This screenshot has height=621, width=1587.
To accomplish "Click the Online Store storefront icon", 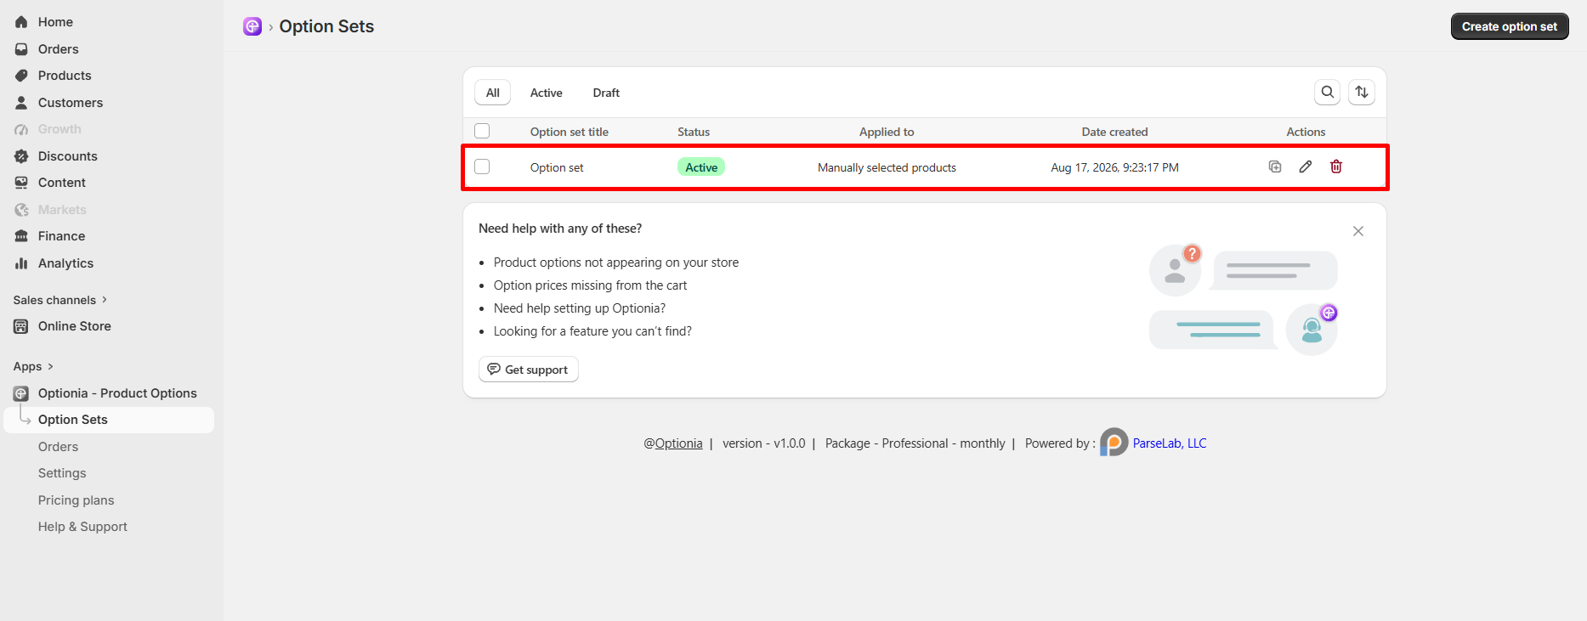I will click(21, 326).
